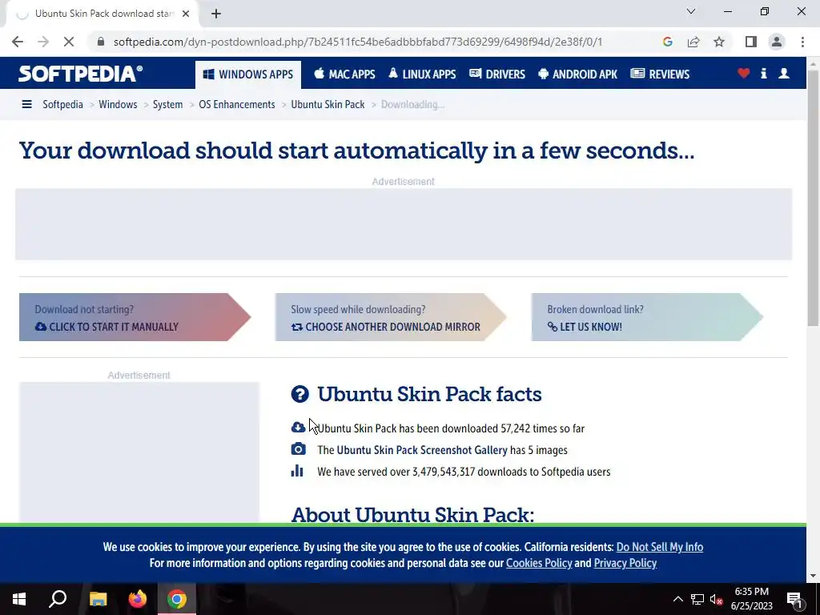Screen dimensions: 820x615
Task: Open the Cookies Policy link
Action: (x=539, y=563)
